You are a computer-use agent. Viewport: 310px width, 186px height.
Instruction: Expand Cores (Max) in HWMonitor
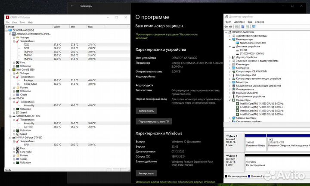(18, 84)
